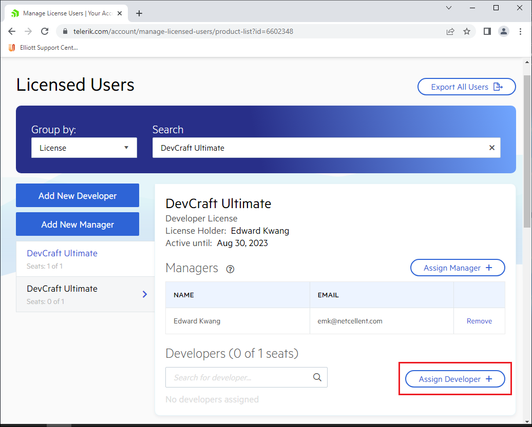Click the Developer License label
This screenshot has height=427, width=532.
[201, 218]
